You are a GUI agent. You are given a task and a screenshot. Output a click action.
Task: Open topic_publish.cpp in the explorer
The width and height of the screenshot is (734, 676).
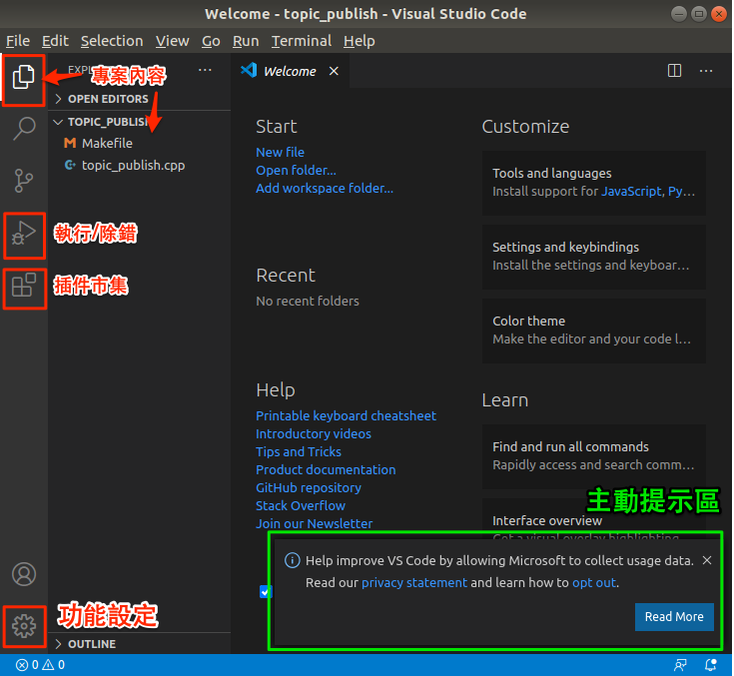[x=134, y=165]
